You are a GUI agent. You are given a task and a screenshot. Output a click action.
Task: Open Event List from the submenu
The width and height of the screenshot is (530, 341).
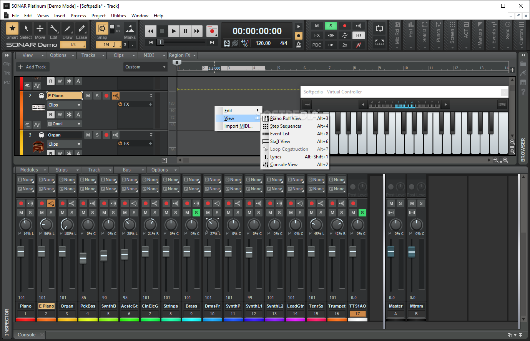pyautogui.click(x=295, y=134)
